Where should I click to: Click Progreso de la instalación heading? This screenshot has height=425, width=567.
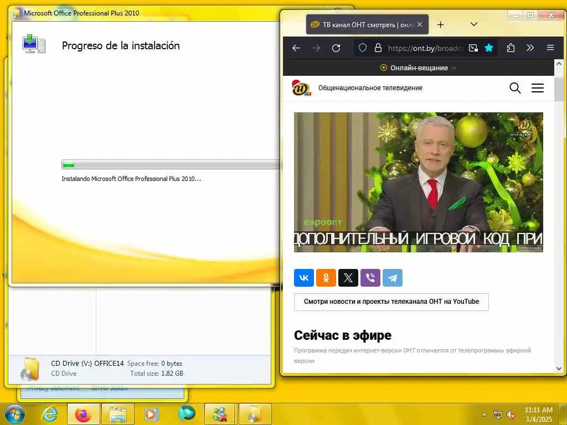coord(121,45)
